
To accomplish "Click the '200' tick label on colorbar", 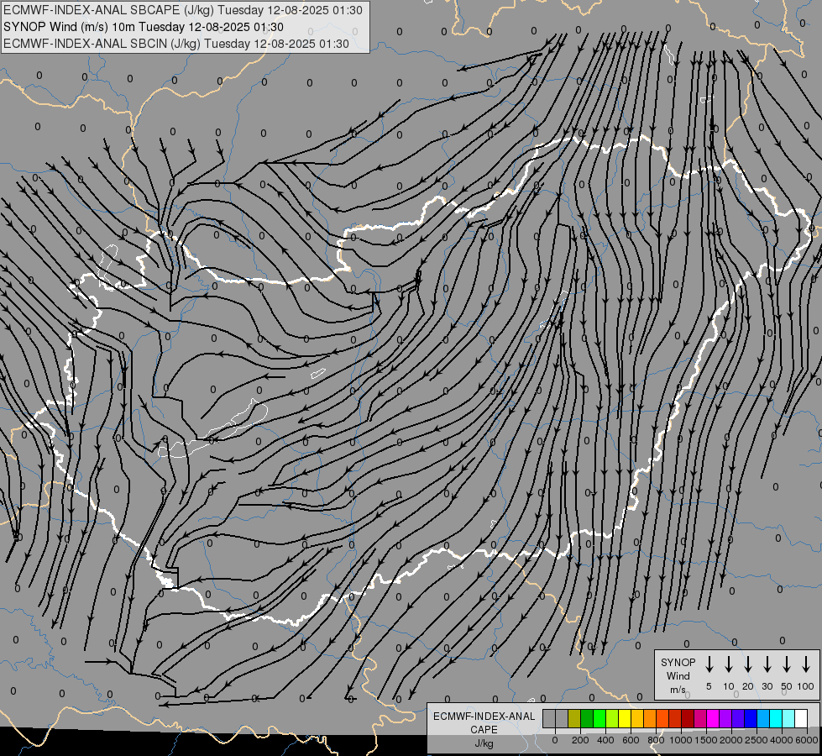I will (580, 740).
